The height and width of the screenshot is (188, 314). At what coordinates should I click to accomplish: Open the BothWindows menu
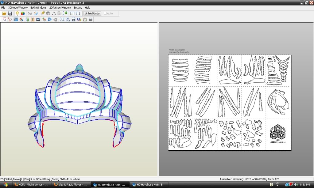pos(38,8)
